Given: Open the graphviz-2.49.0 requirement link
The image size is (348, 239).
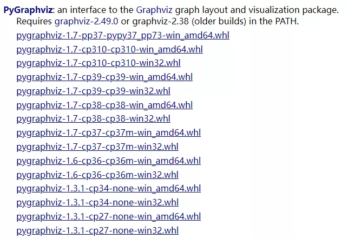Looking at the screenshot, I should pyautogui.click(x=87, y=21).
